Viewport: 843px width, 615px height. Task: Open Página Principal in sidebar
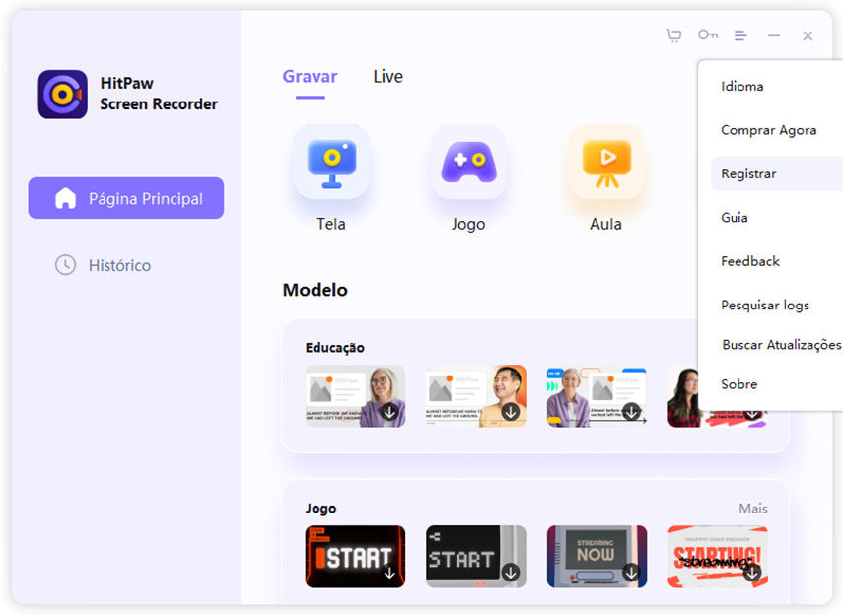(x=126, y=198)
